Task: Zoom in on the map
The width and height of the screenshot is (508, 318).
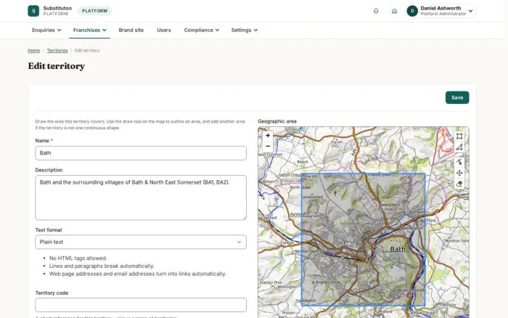Action: (268, 136)
